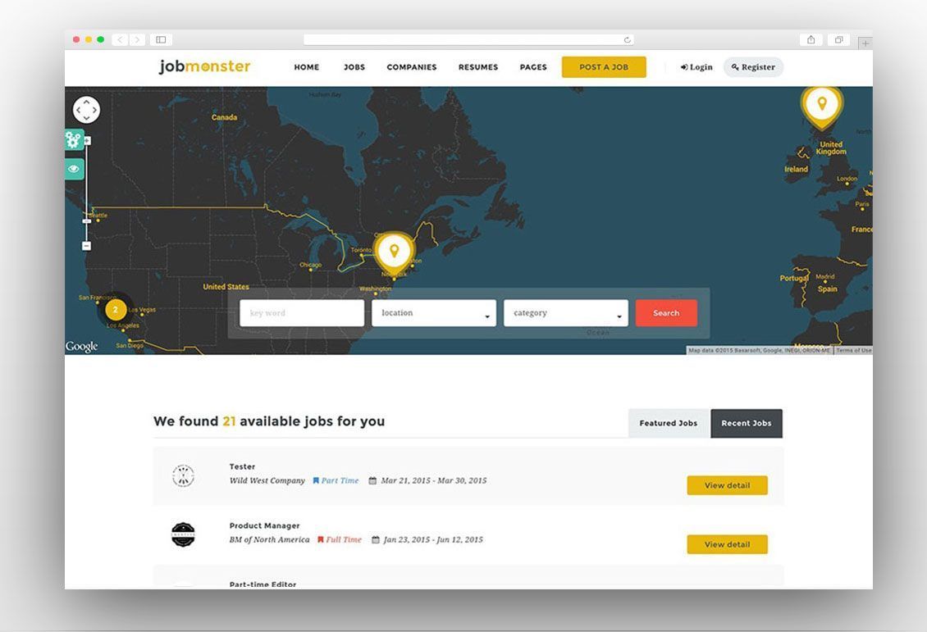927x632 pixels.
Task: Click the POST A JOB button
Action: 604,66
